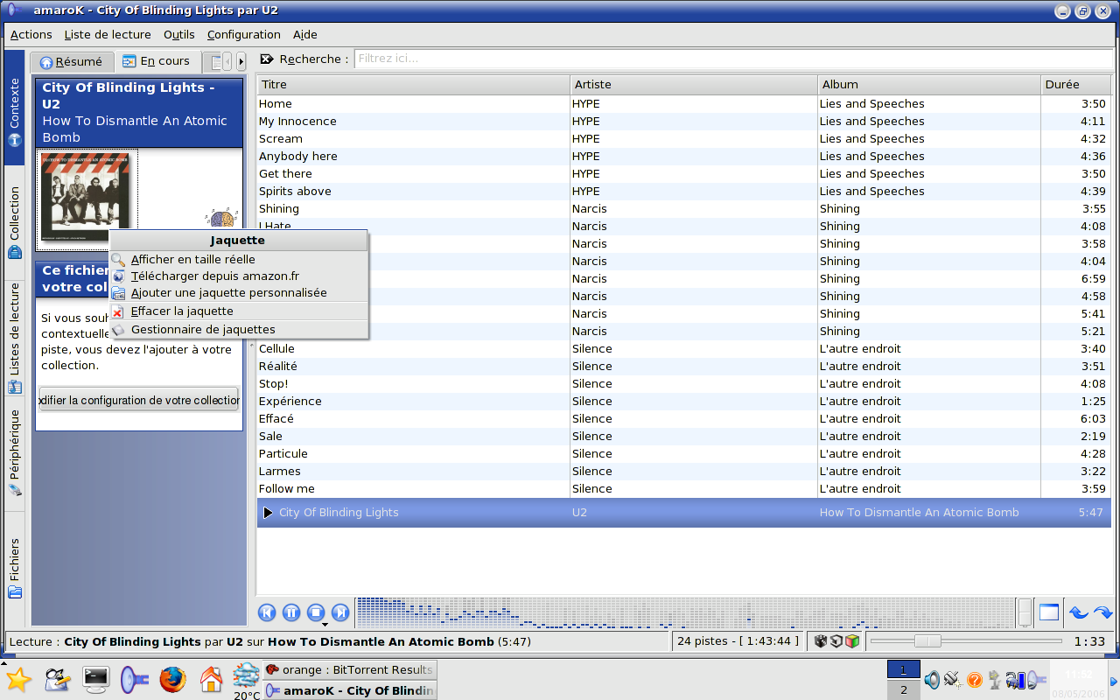Click the penguin editor icon in panel
The width and height of the screenshot is (1120, 700).
coord(57,679)
